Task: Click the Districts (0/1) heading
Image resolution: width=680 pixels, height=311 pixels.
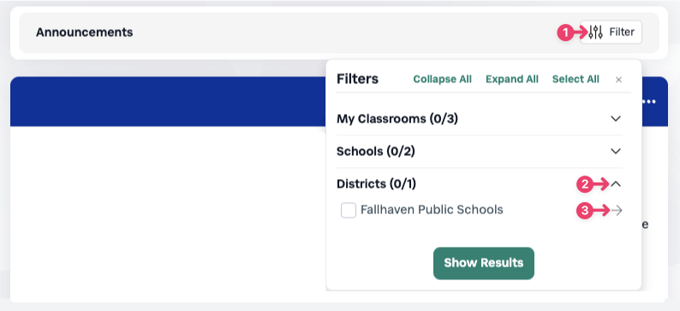Action: click(377, 184)
